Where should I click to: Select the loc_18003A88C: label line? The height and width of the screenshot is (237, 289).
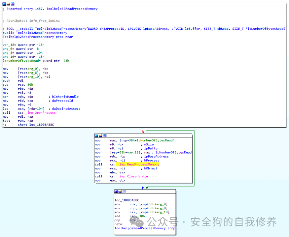tap(128, 200)
